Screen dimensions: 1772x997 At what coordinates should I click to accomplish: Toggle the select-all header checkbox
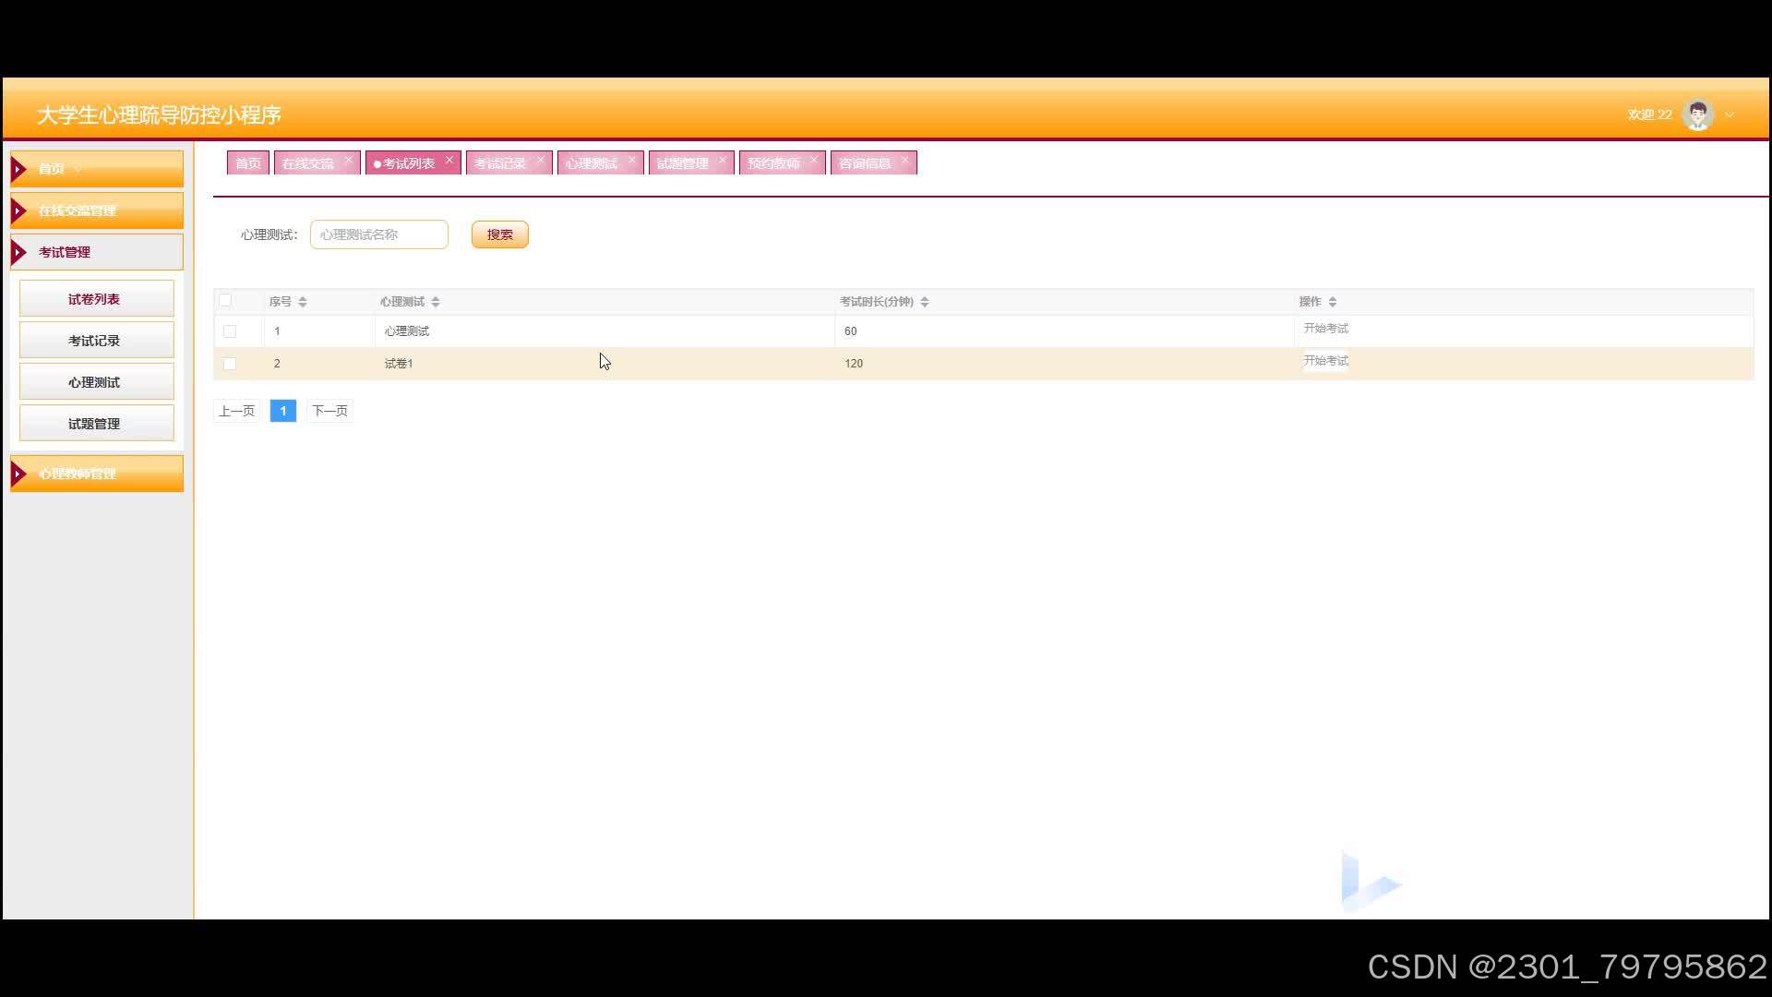(225, 300)
